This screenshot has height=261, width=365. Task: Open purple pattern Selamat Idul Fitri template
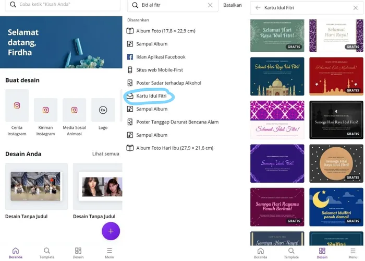[x=277, y=120]
